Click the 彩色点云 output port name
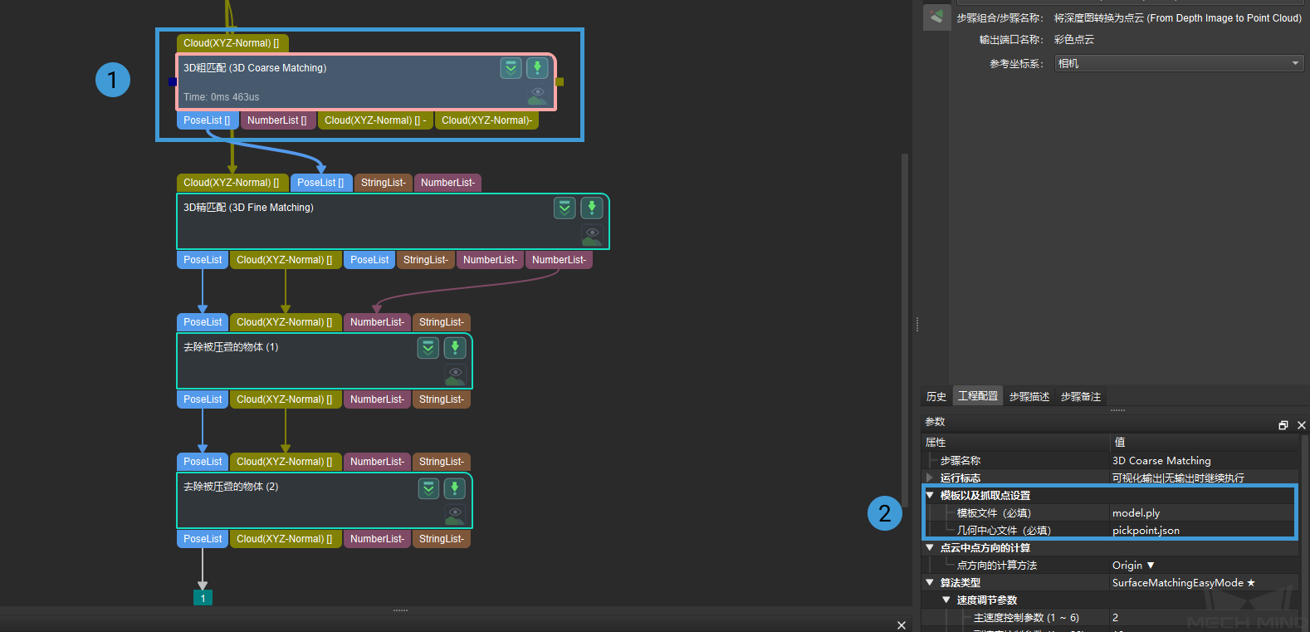 coord(1074,40)
